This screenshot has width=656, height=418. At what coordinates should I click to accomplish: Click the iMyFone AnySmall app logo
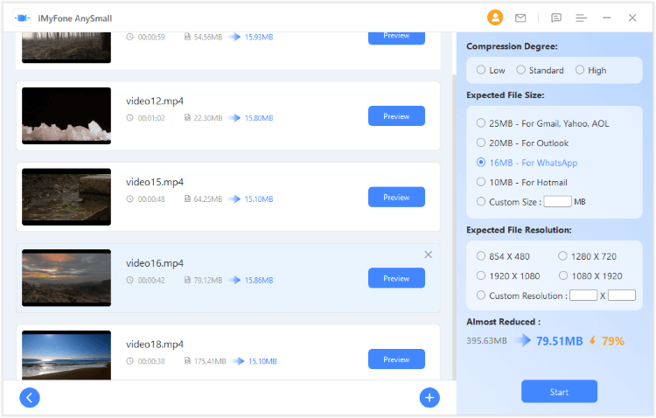[x=22, y=18]
